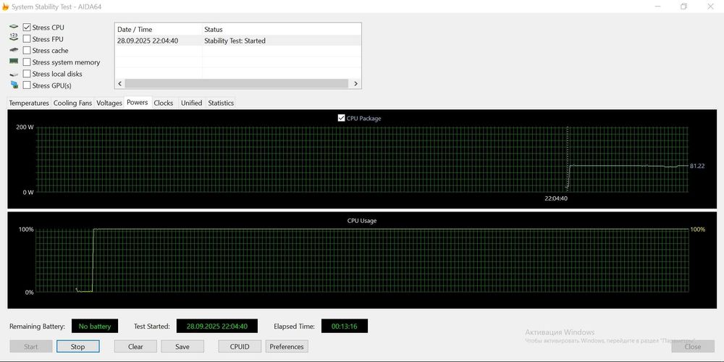
Task: Enable the Stress GPU(s) checkbox
Action: [x=27, y=85]
